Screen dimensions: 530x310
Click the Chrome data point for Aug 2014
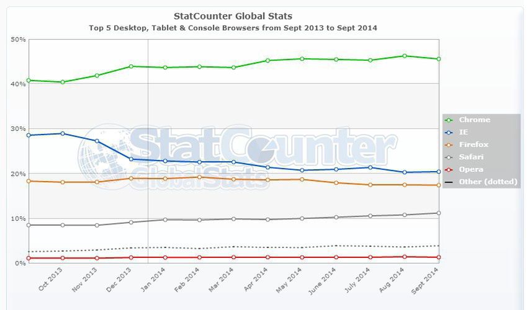pyautogui.click(x=405, y=56)
